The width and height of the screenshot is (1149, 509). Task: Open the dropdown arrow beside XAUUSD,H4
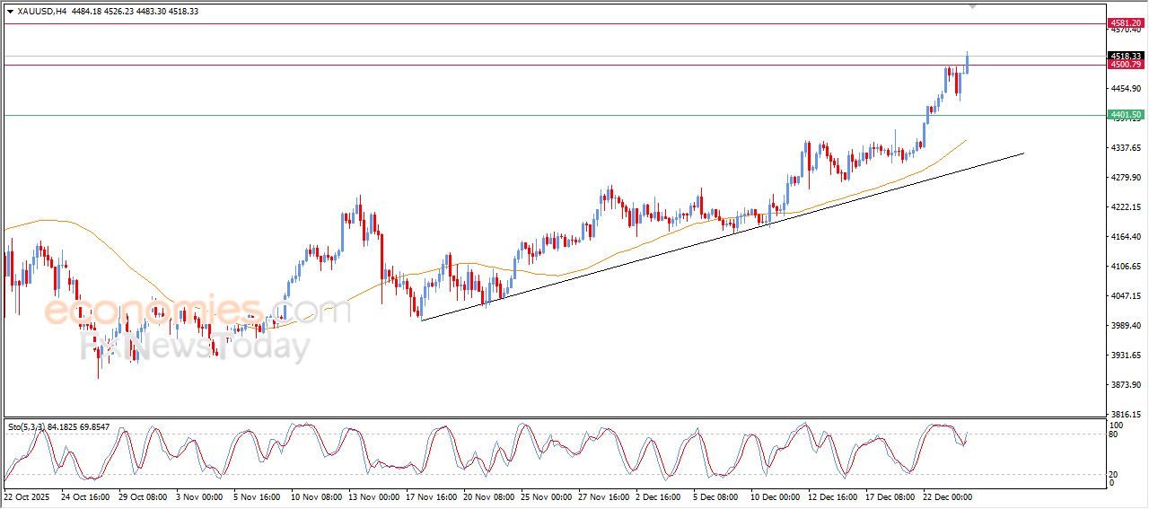click(10, 12)
